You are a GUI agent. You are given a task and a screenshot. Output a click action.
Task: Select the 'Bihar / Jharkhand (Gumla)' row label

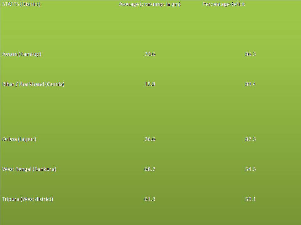click(34, 84)
